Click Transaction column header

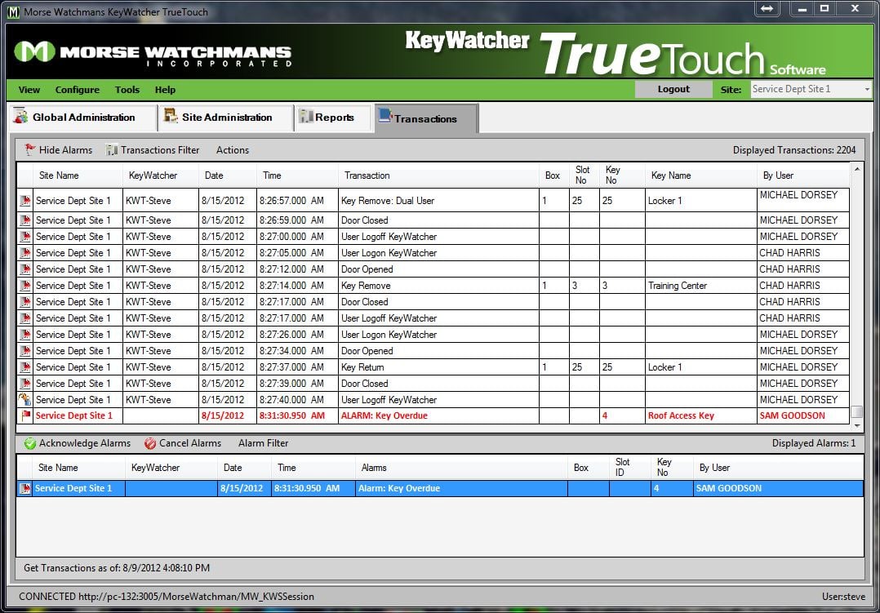tap(438, 175)
